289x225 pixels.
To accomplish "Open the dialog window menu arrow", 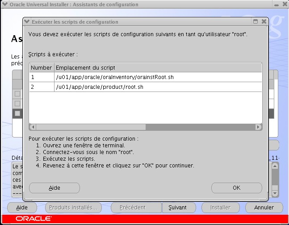I will coord(27,21).
